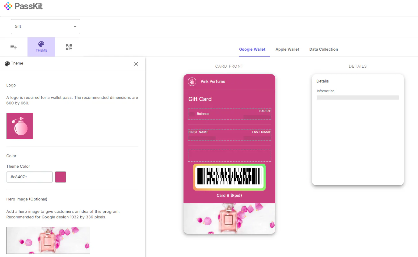The image size is (418, 257).
Task: Click the palette icon beside Theme heading
Action: 7,64
